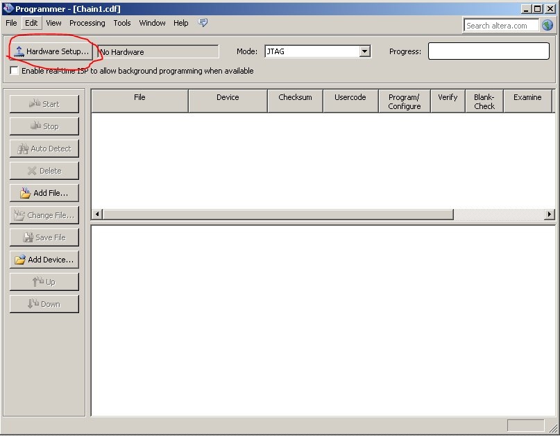This screenshot has height=436, width=560.
Task: Click the Auto Detect button
Action: point(44,149)
